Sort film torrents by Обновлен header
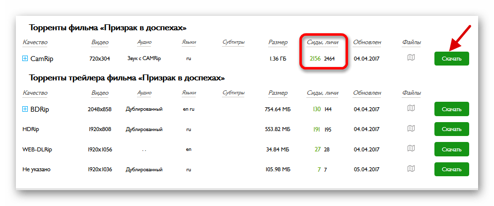Viewport: 494px width, 206px height. click(367, 42)
